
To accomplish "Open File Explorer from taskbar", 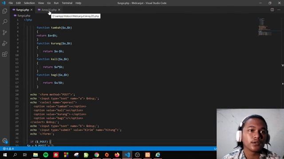I will [x=35, y=155].
